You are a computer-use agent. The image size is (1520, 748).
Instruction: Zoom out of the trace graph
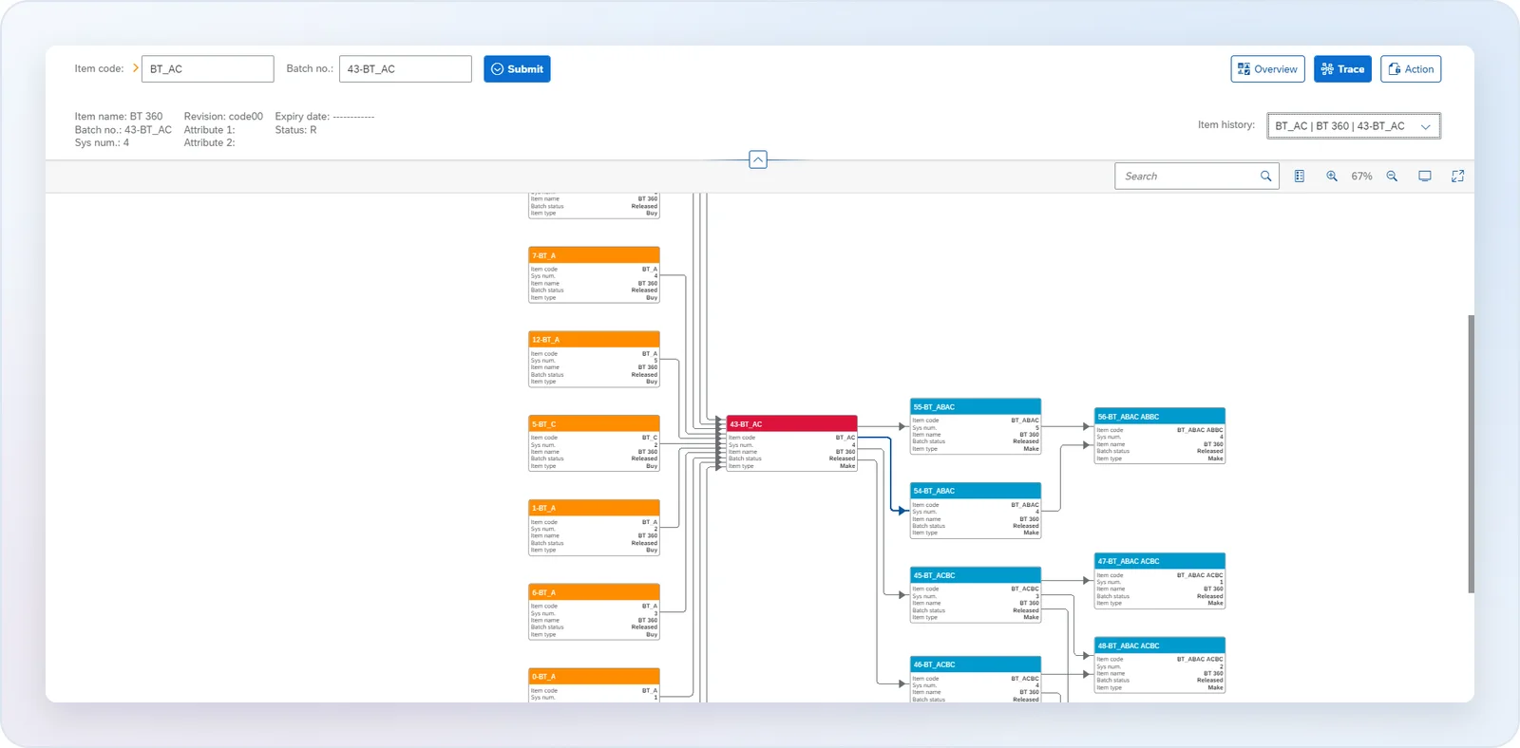click(1392, 177)
